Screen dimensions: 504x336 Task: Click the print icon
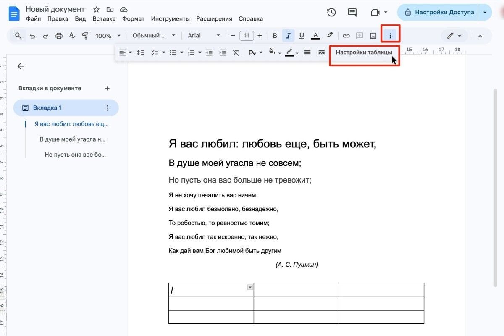[59, 36]
